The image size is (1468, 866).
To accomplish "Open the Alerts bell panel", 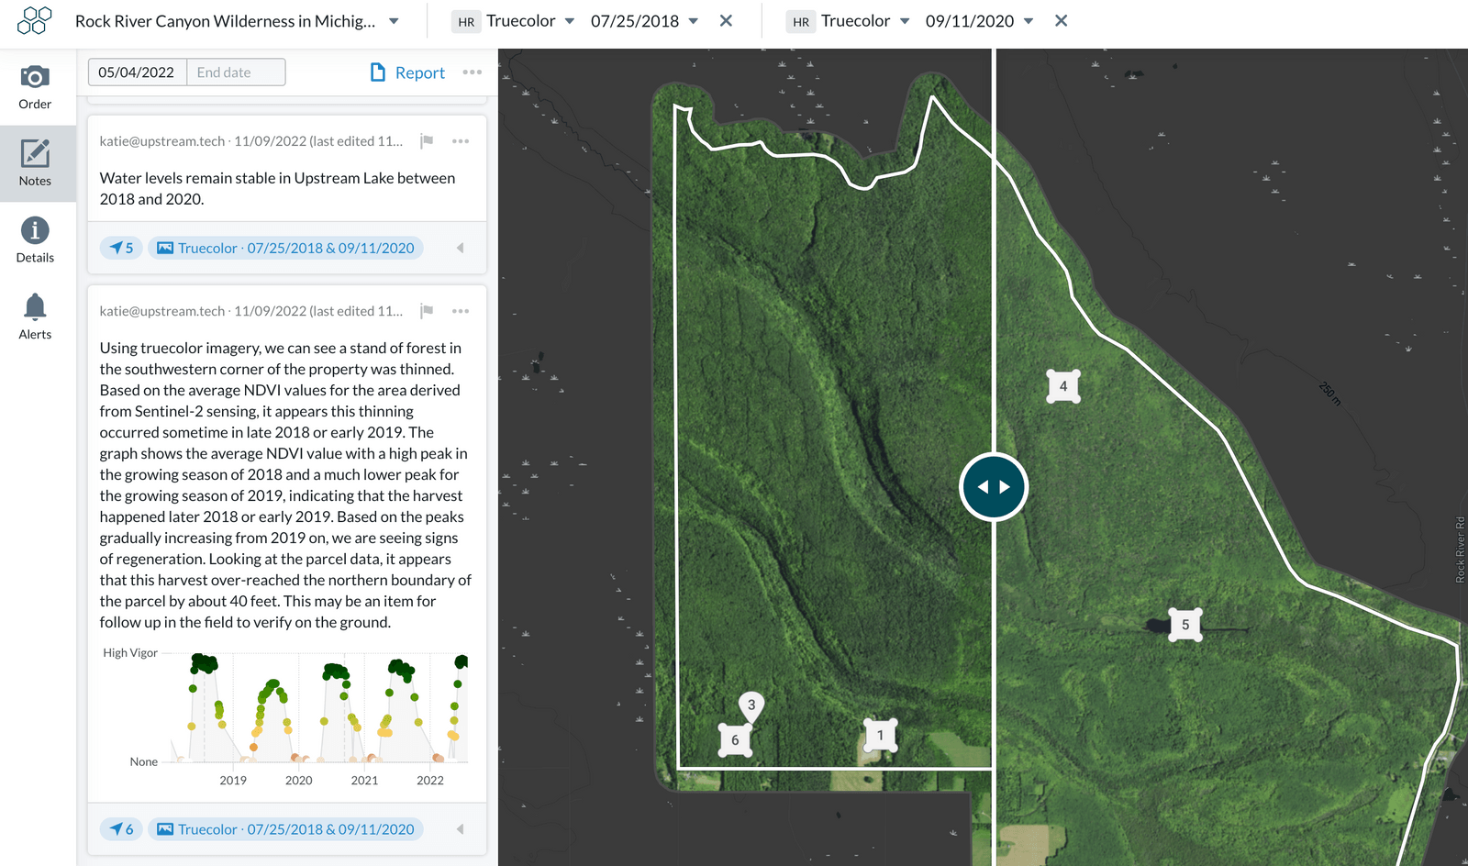I will 35,316.
